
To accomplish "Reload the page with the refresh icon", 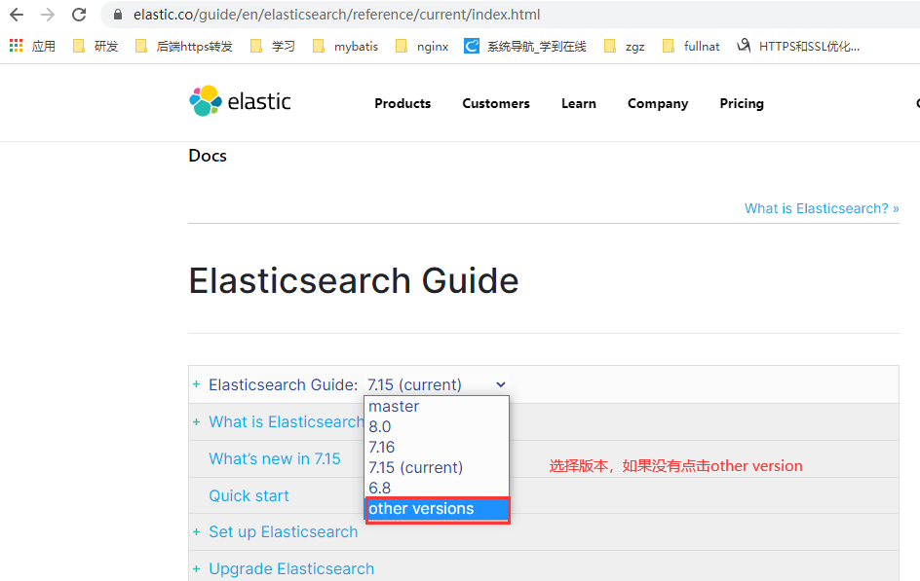I will 79,15.
